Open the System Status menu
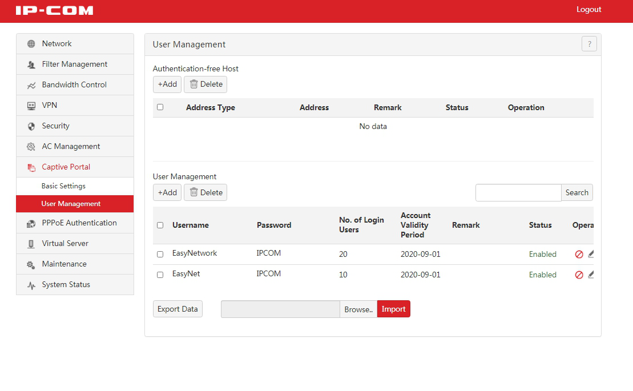The height and width of the screenshot is (391, 633). click(75, 284)
